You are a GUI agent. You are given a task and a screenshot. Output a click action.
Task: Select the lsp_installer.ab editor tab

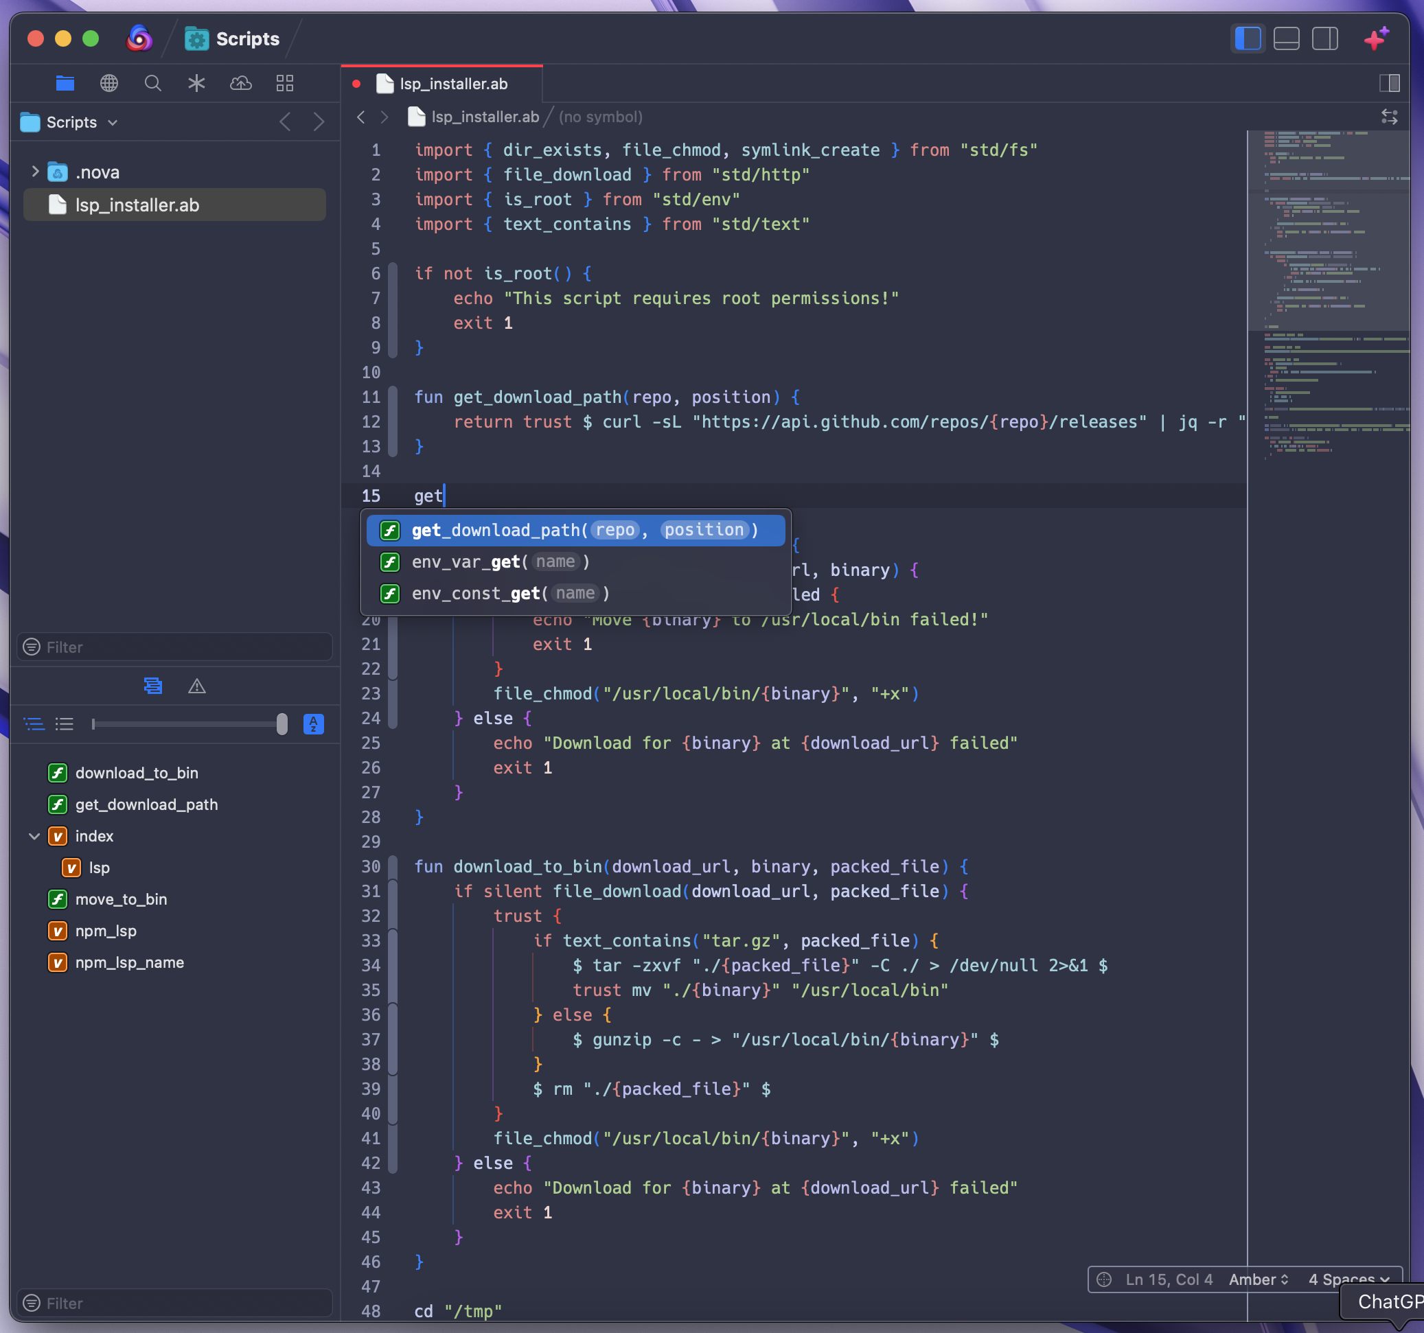click(x=452, y=84)
